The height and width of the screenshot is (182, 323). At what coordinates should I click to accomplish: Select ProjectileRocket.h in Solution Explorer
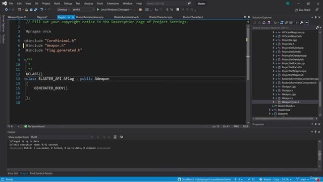point(292,67)
